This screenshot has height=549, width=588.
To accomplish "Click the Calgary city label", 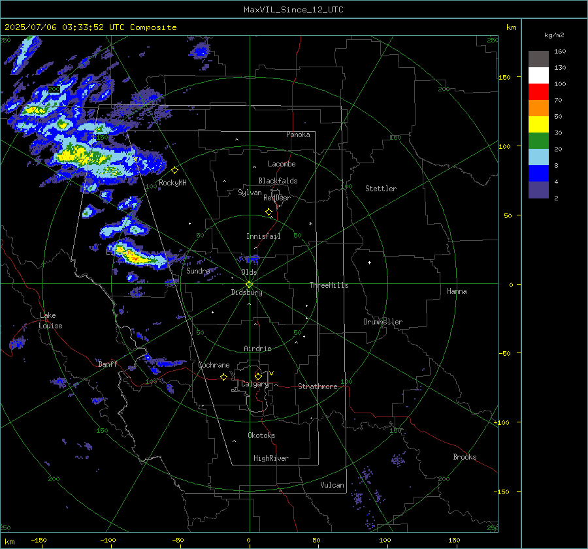I will (x=255, y=384).
